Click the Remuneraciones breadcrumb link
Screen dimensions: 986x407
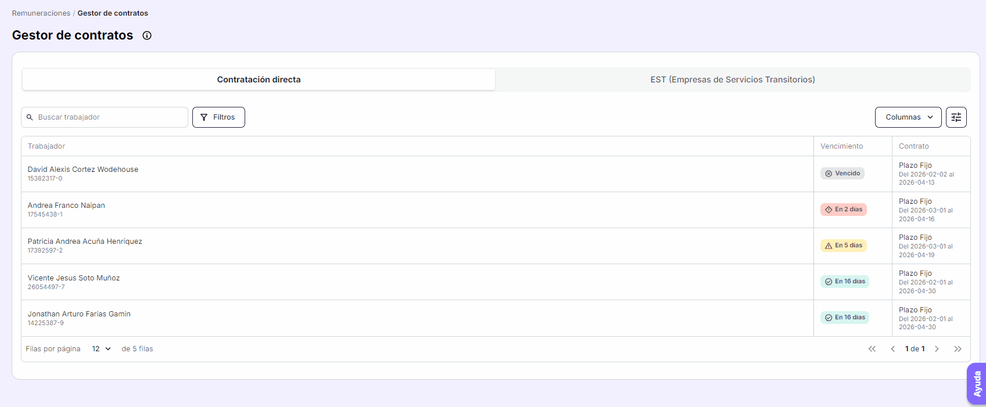[x=41, y=13]
